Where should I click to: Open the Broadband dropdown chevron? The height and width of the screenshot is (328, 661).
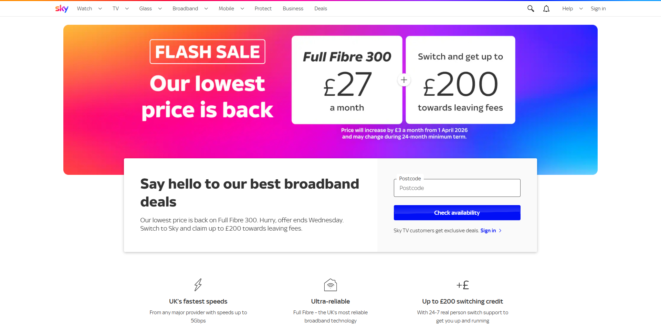click(x=206, y=9)
